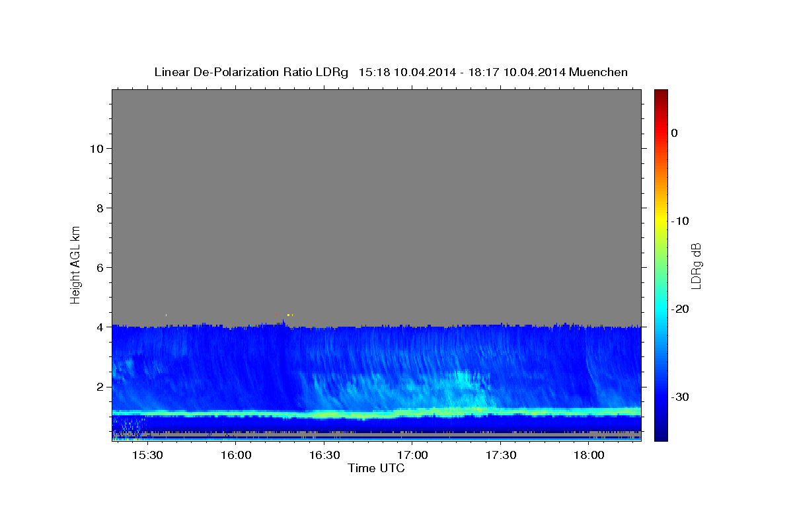This screenshot has width=793, height=529.
Task: Click the 'LDRg dB' colorbar label
Action: [697, 266]
